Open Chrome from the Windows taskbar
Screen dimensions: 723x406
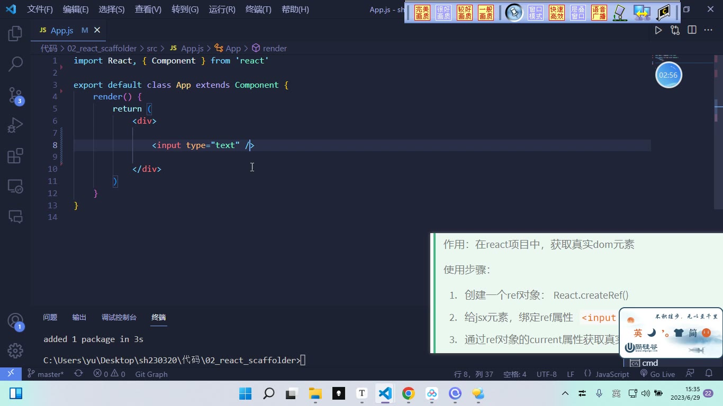pos(408,393)
